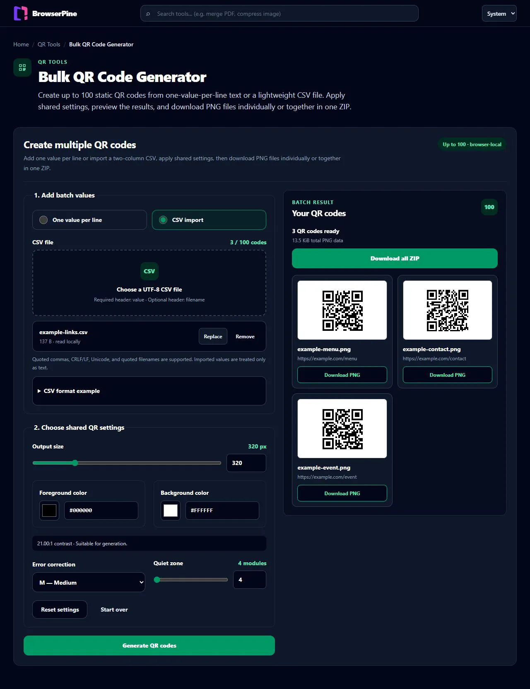
Task: Click the foreground hex color field
Action: 101,511
